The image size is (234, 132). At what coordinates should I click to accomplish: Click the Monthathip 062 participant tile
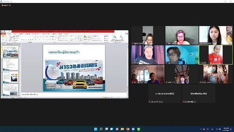point(198,94)
